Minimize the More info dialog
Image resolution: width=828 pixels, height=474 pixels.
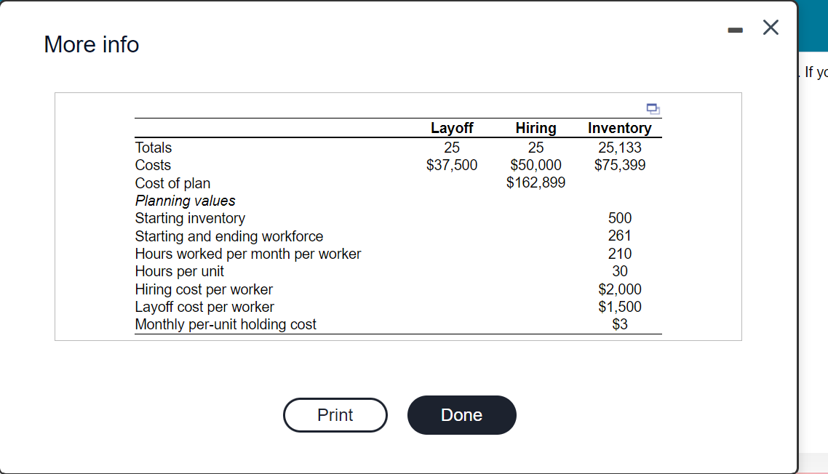[x=735, y=28]
